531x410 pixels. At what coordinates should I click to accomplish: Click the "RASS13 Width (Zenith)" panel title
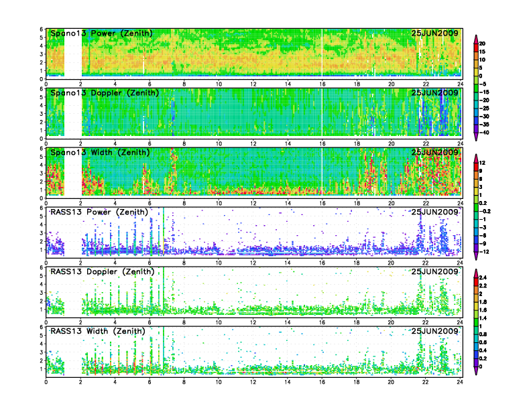click(x=98, y=331)
